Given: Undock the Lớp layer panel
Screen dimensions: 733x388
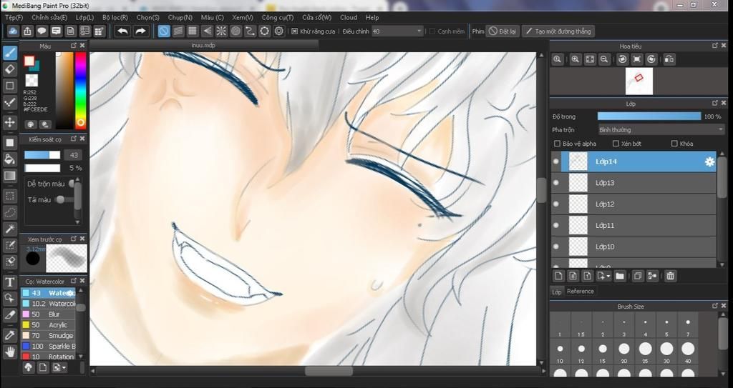Looking at the screenshot, I should click(x=715, y=103).
